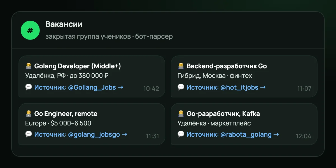The image size is (336, 168).
Task: Select the subtitle закрытая группа учеников · бот-парсер
Action: [109, 36]
